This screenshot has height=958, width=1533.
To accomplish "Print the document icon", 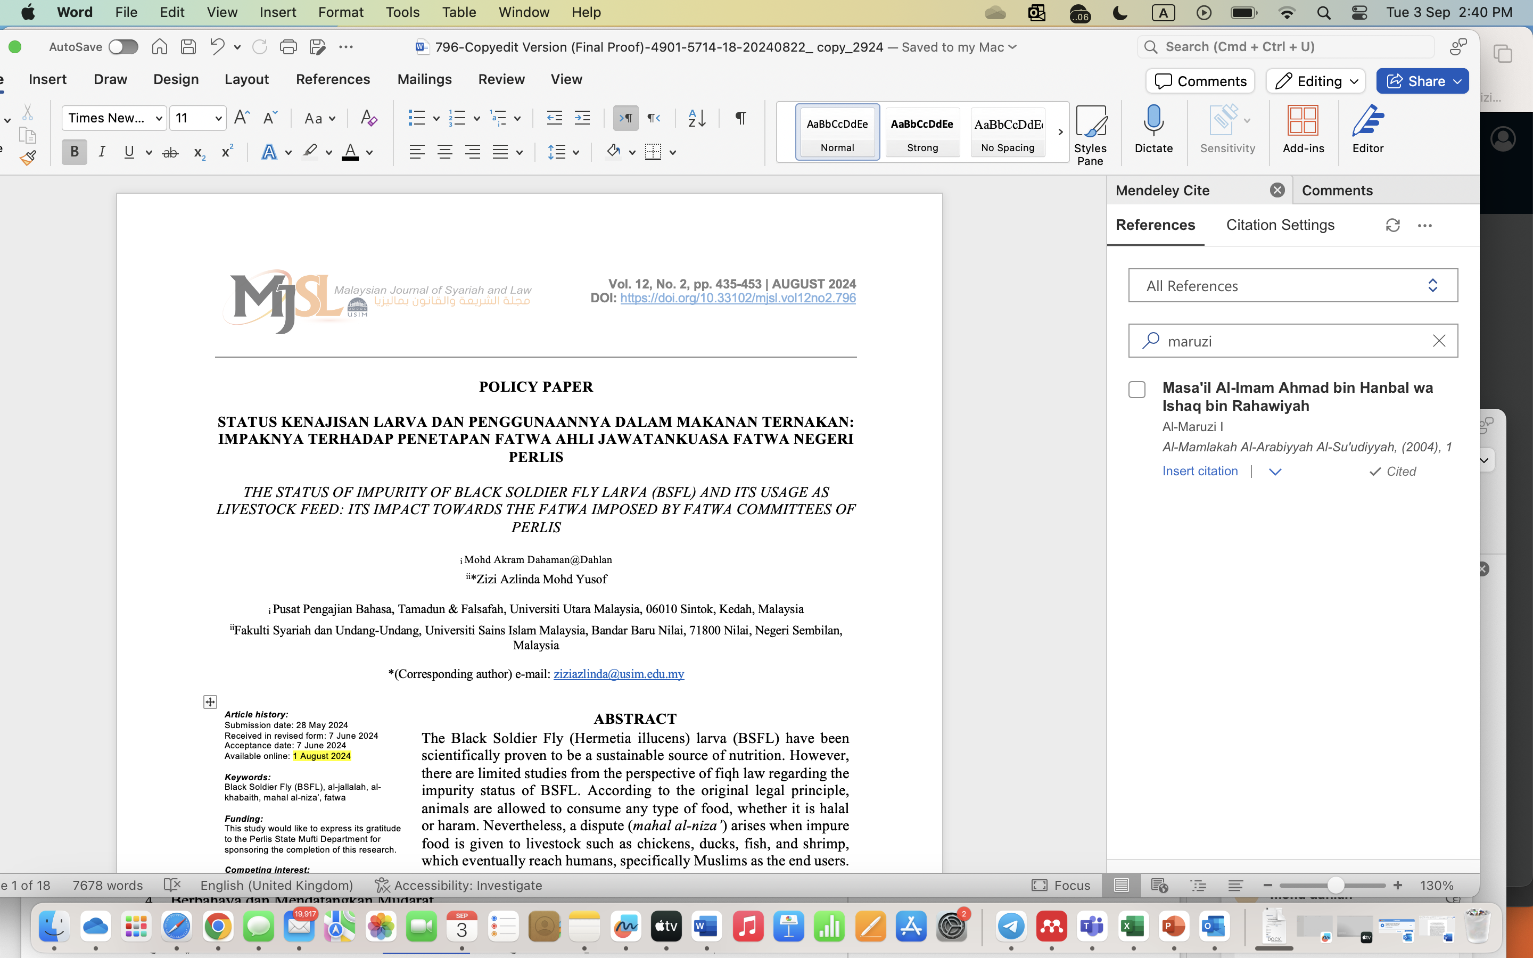I will pyautogui.click(x=288, y=47).
